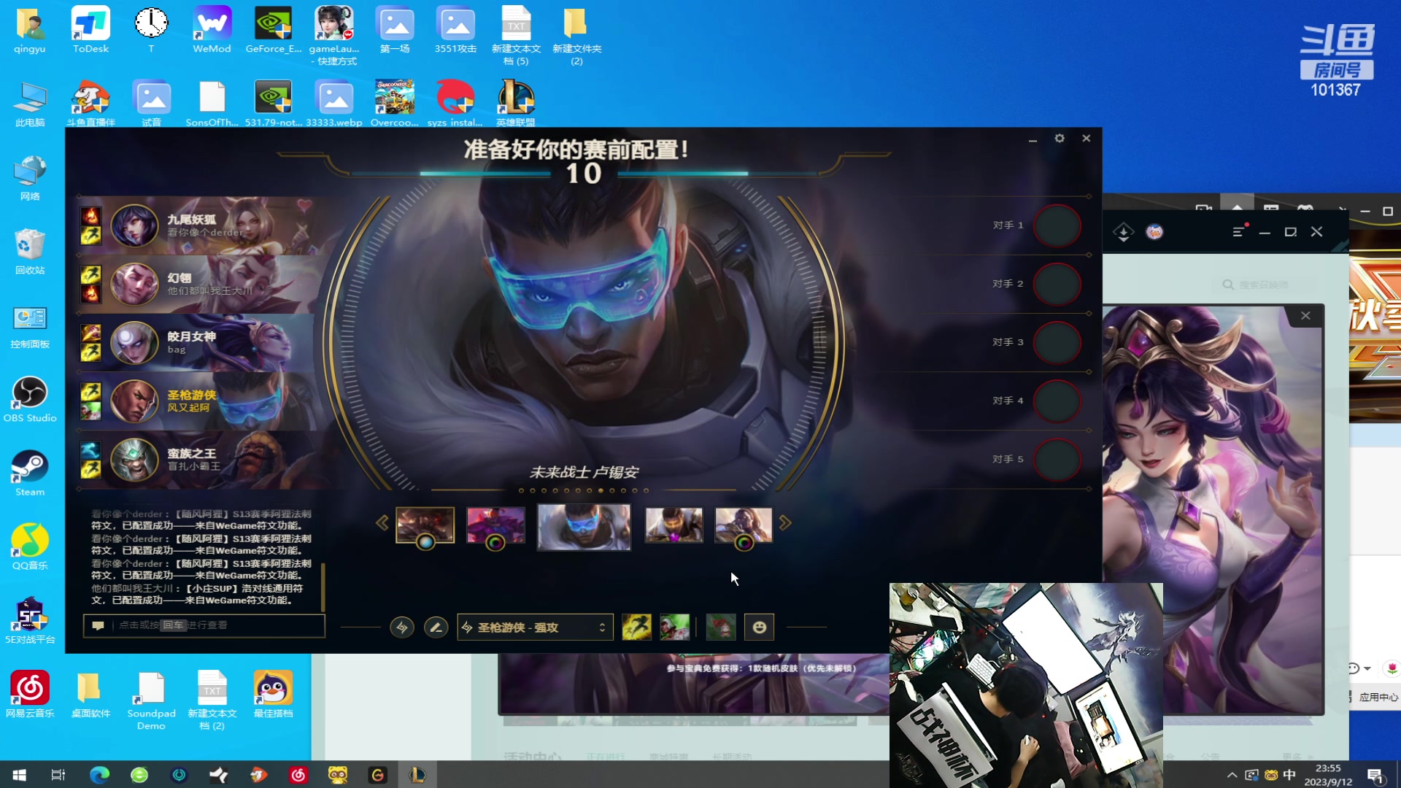Viewport: 1401px width, 788px height.
Task: Open chroma picker under the fifth skin
Action: coord(744,542)
